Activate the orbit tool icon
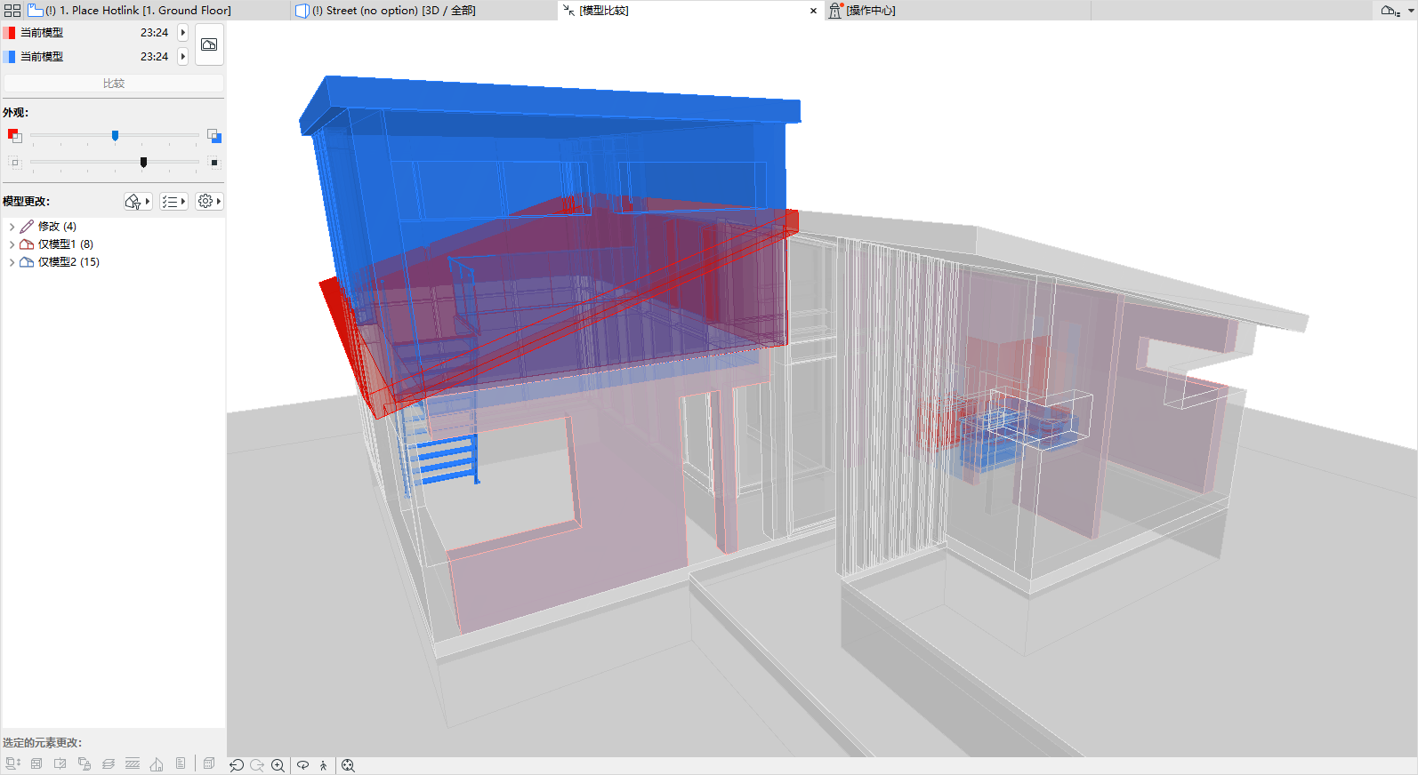The image size is (1418, 775). point(303,765)
